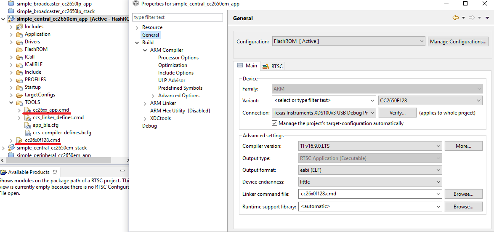
Task: Click the Includes folder icon
Action: click(19, 27)
